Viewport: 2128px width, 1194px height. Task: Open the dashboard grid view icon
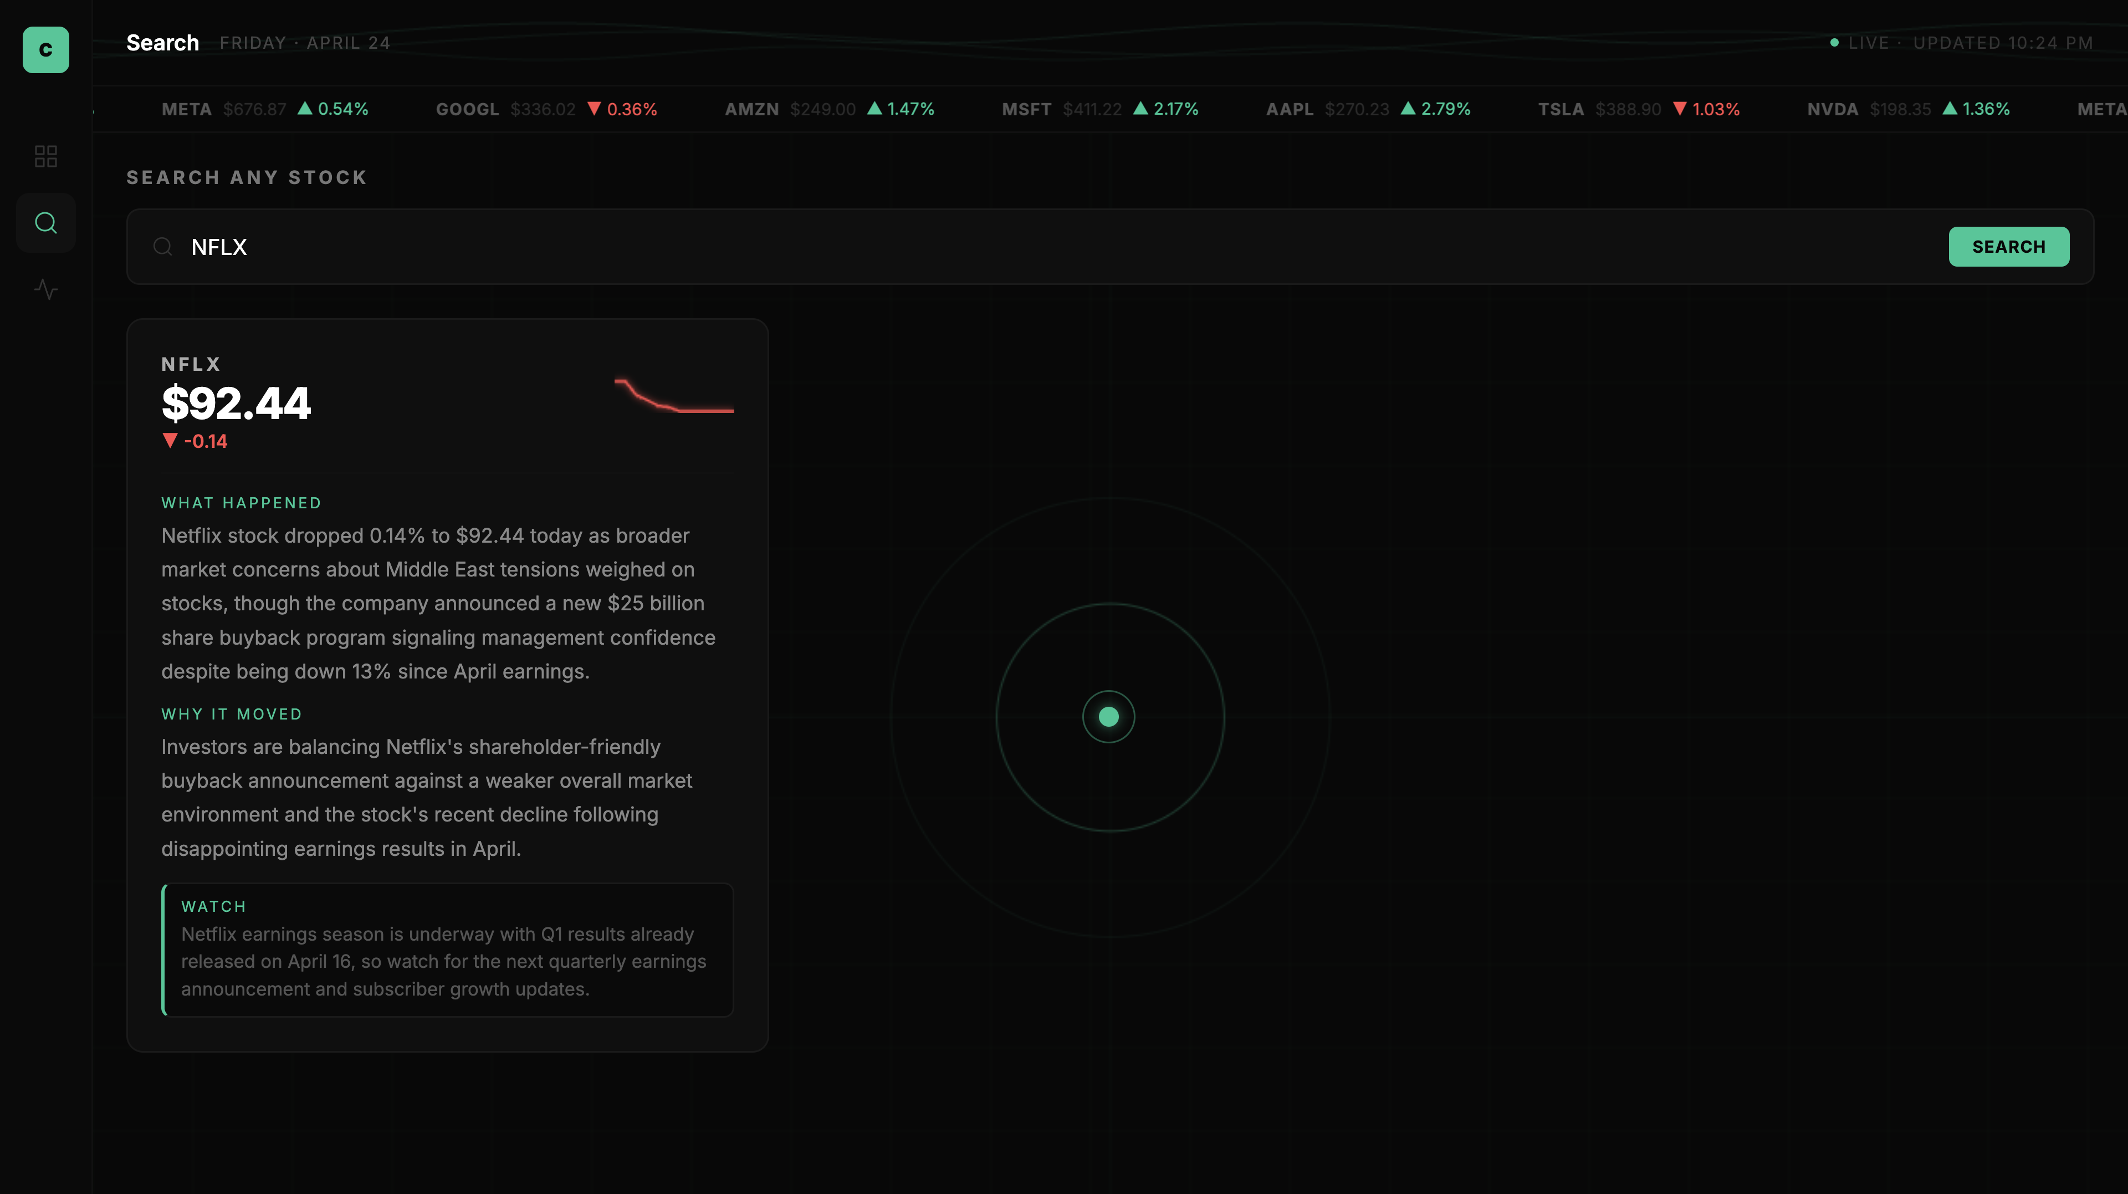click(x=45, y=156)
